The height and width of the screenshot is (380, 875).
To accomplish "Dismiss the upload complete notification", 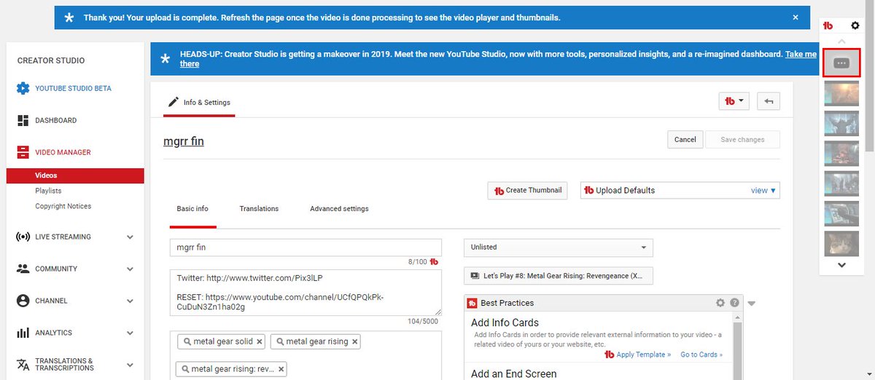I will 795,17.
